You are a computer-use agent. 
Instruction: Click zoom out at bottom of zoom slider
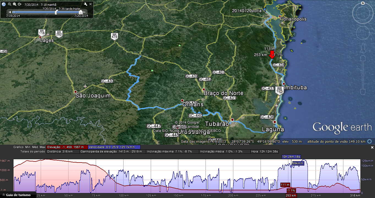click(x=363, y=92)
